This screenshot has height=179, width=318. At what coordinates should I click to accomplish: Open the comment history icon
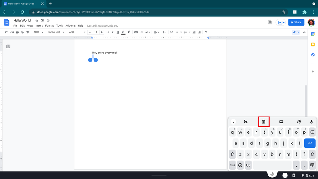[x=270, y=22]
